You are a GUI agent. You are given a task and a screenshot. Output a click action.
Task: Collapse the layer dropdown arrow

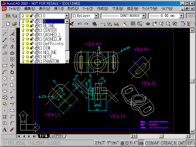pyautogui.click(x=67, y=16)
